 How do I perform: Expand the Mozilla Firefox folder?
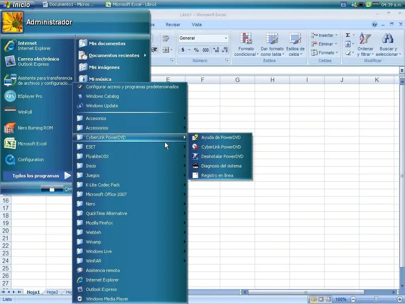click(x=130, y=223)
